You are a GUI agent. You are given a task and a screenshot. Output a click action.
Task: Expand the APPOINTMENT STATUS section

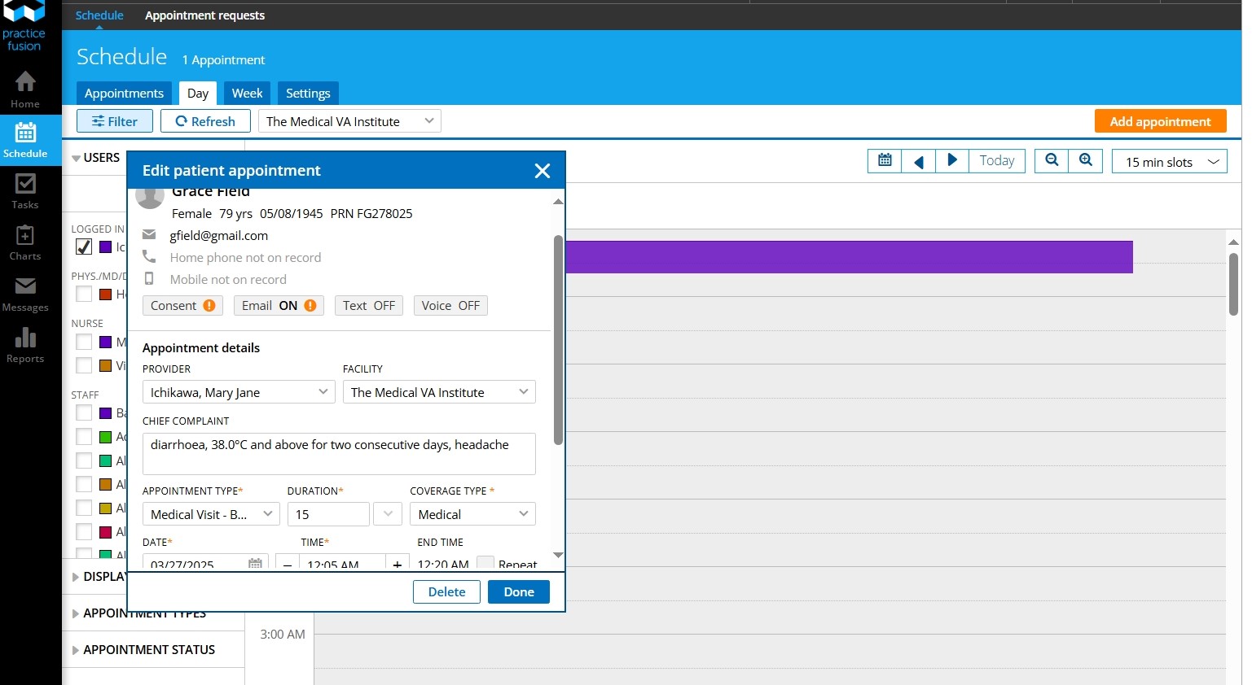[x=143, y=649]
